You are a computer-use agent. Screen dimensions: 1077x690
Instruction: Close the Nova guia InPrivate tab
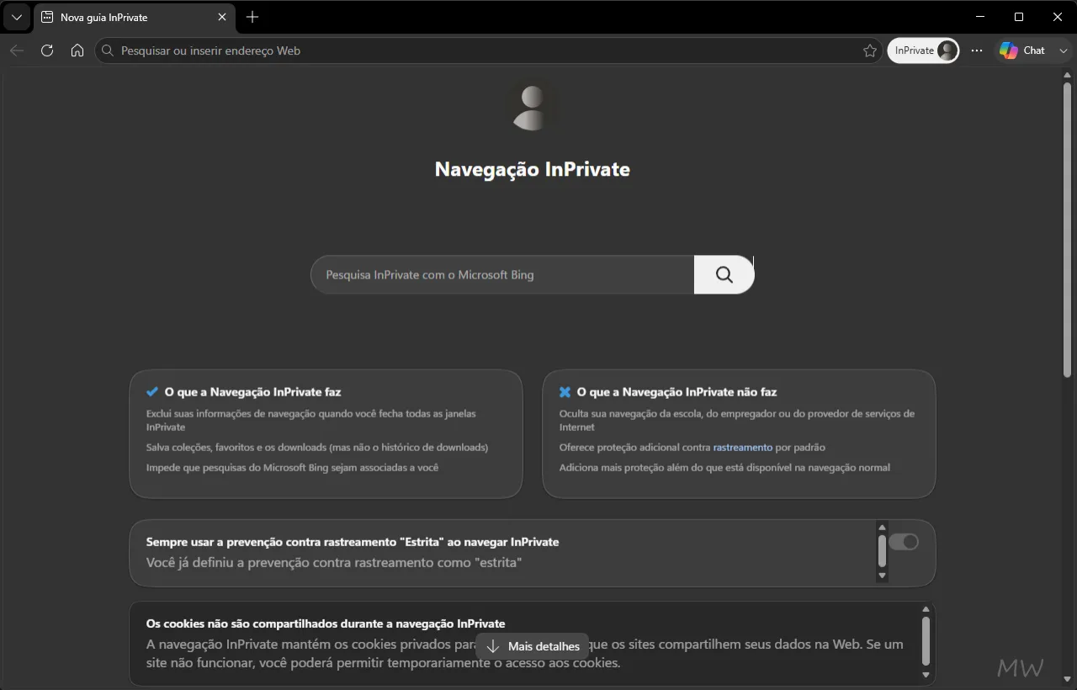[x=222, y=17]
